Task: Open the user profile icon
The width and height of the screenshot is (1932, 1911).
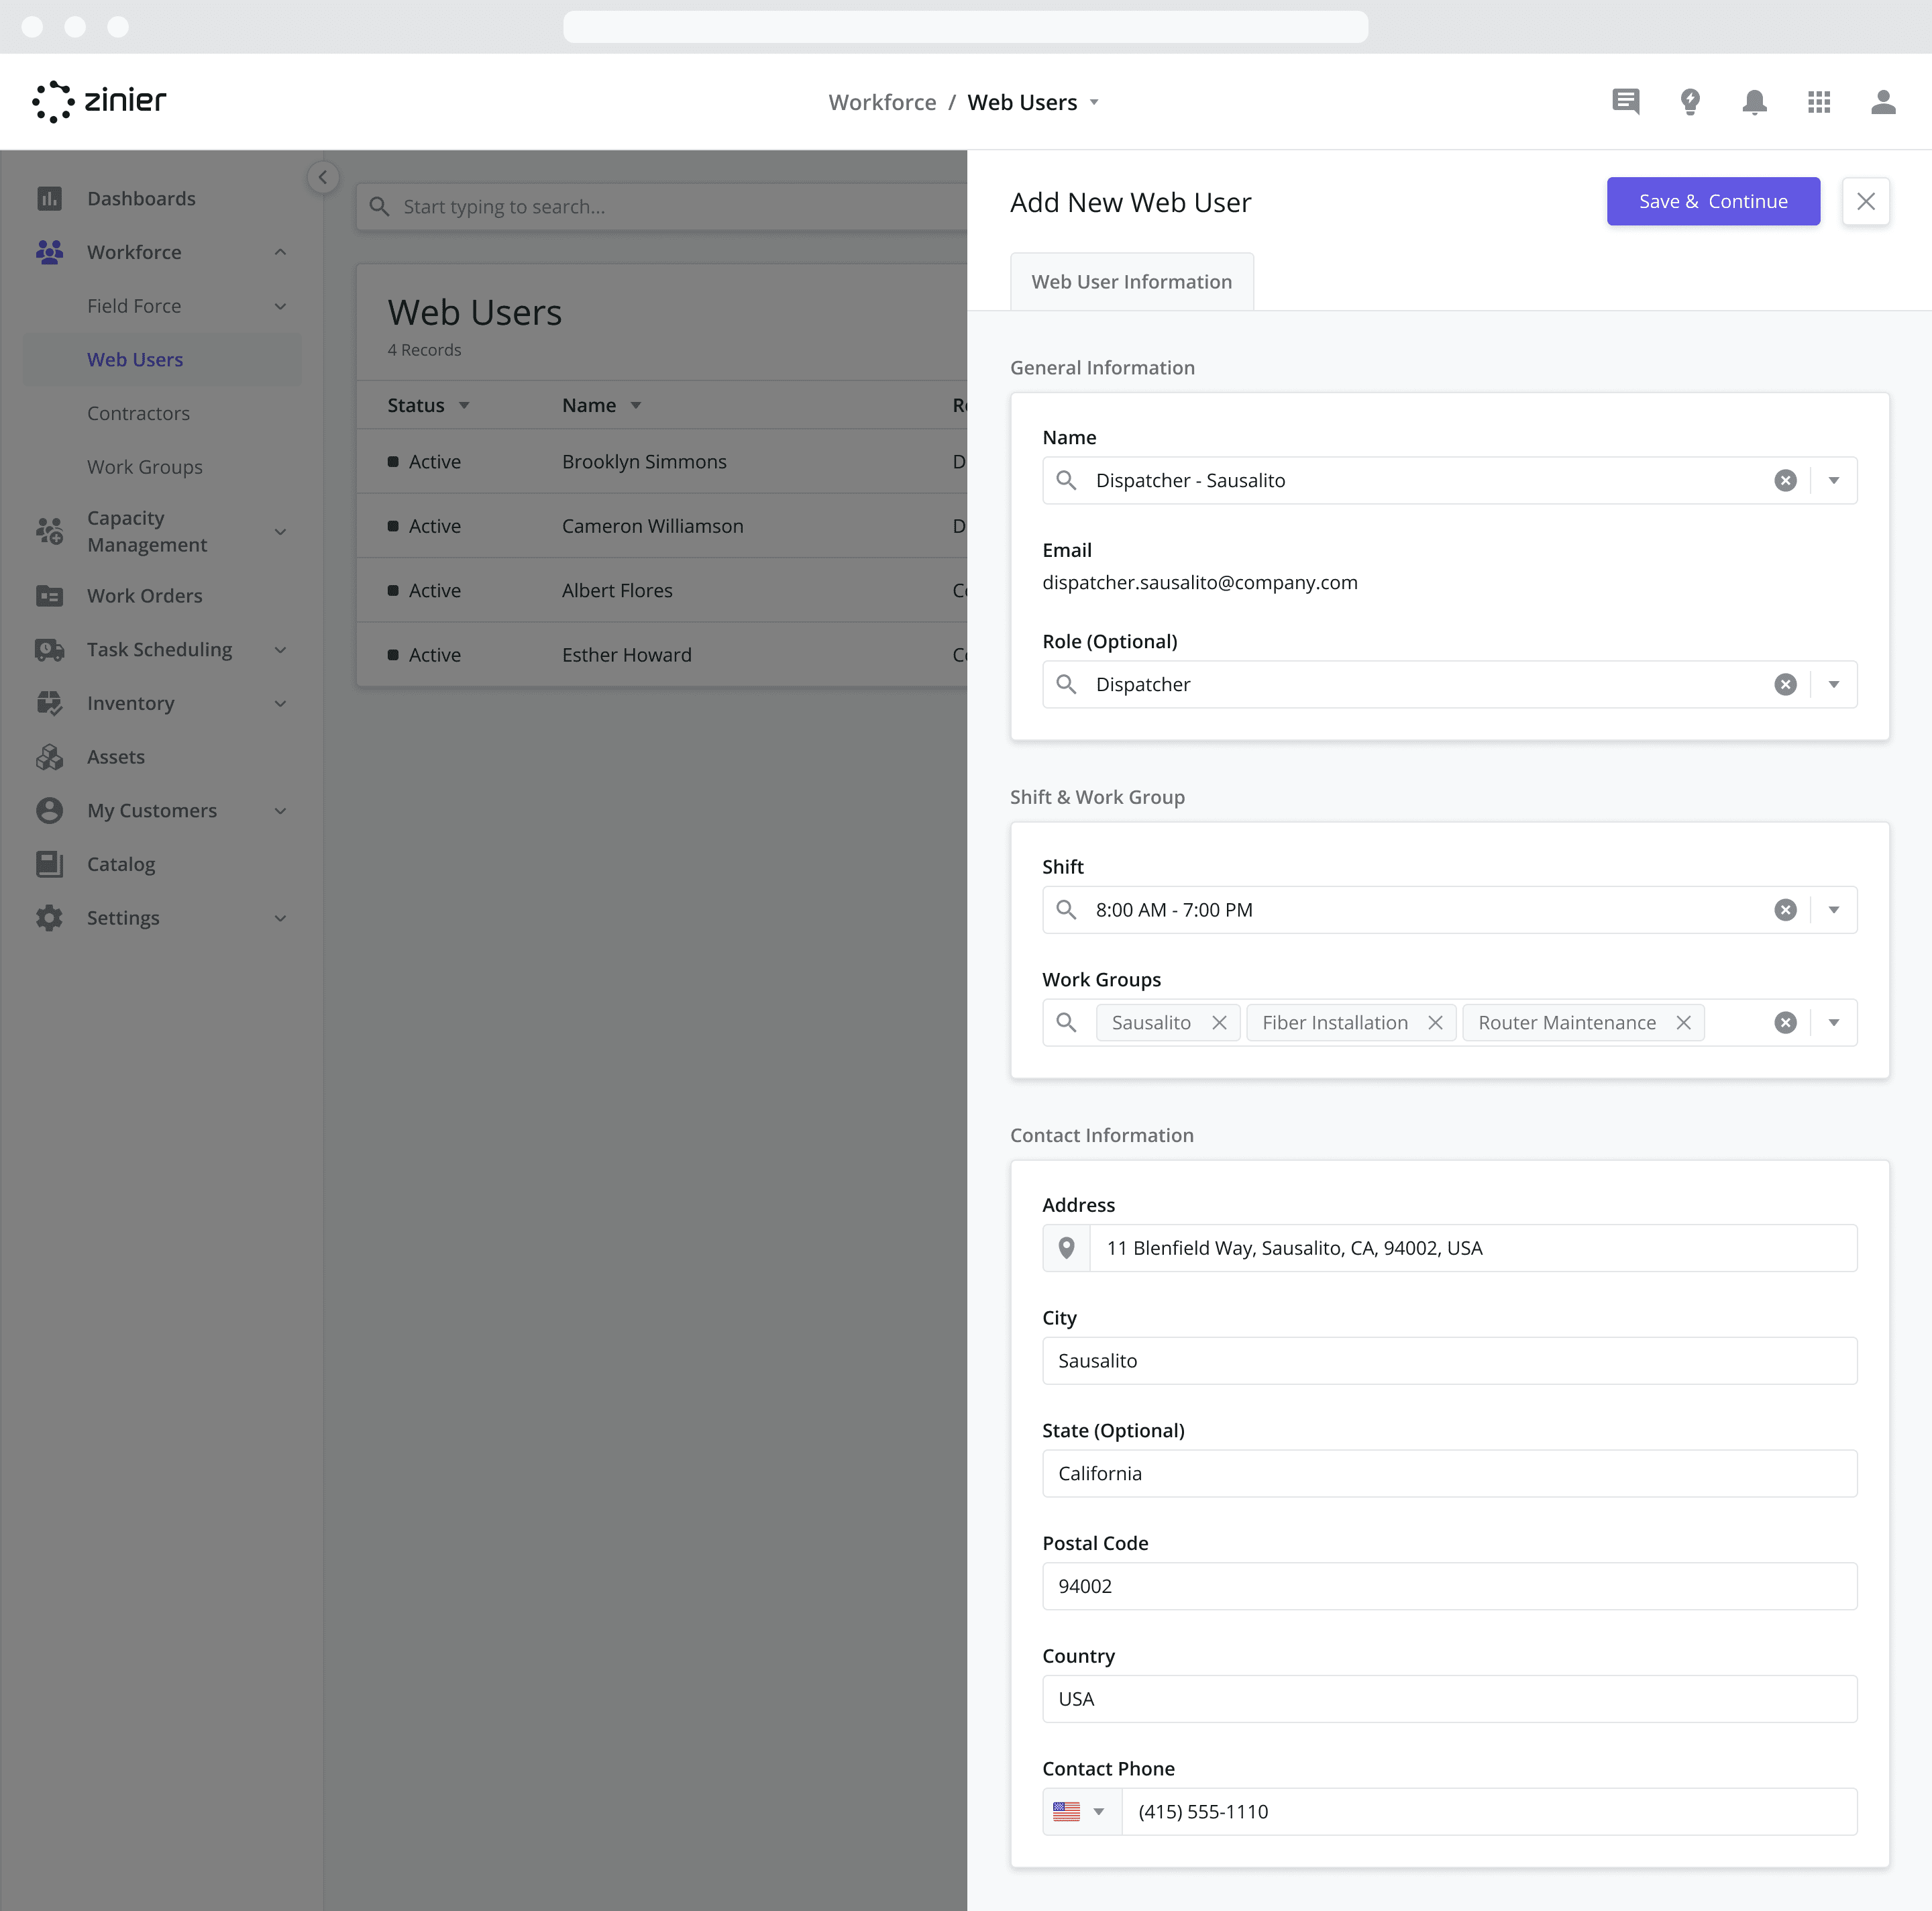Action: pyautogui.click(x=1883, y=102)
